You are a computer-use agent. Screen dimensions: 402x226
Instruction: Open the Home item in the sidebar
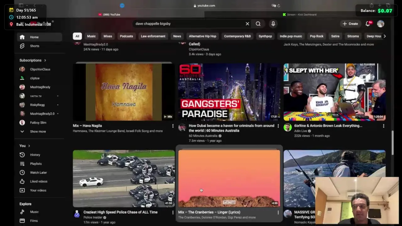click(40, 37)
